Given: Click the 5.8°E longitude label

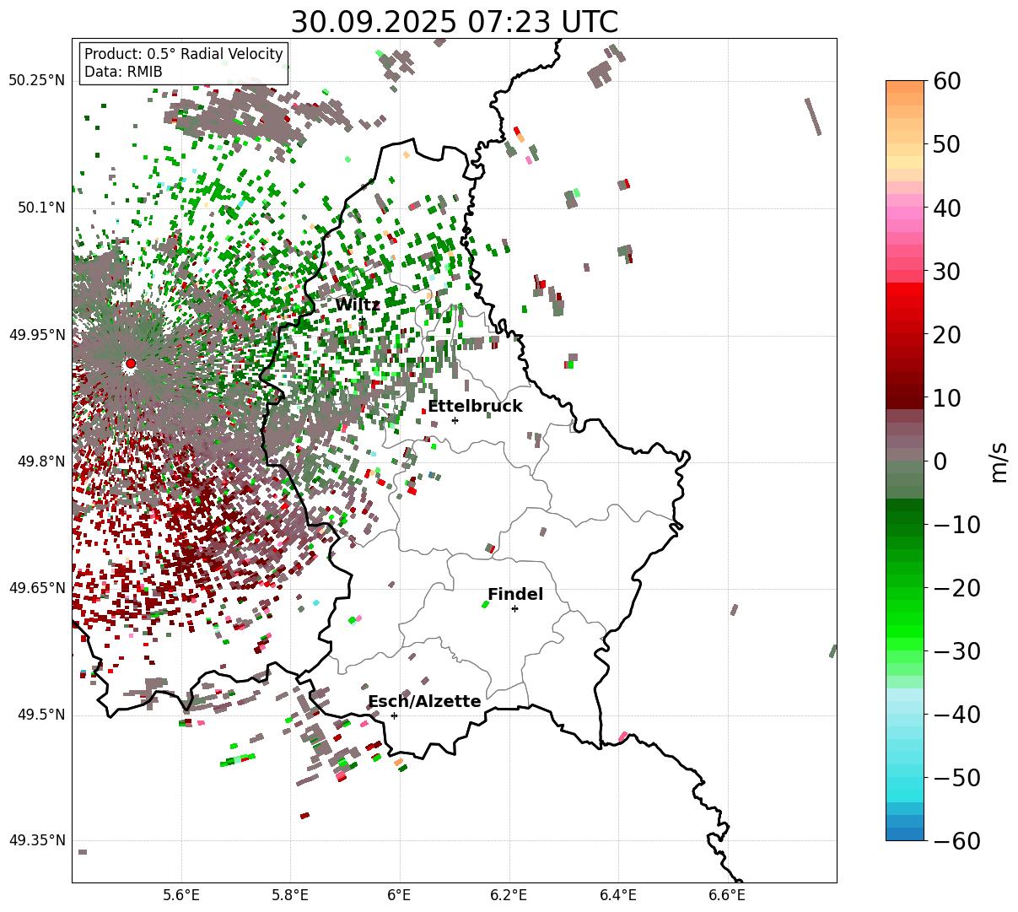Looking at the screenshot, I should 291,895.
